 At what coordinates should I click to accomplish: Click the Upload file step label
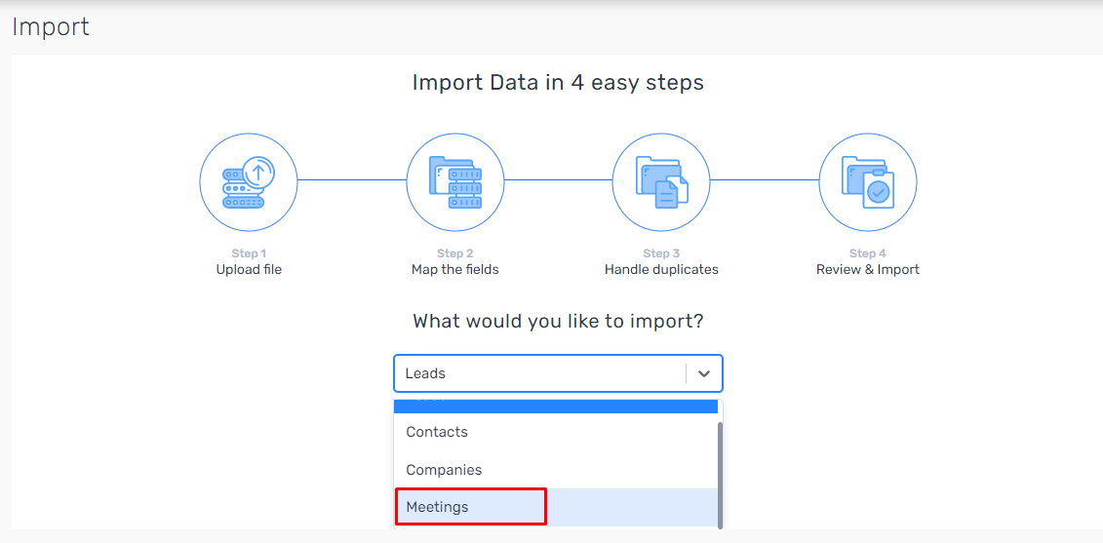(x=249, y=269)
